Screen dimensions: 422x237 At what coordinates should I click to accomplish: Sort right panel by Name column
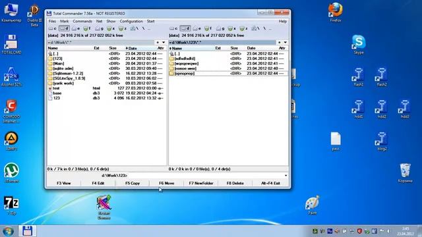tap(191, 48)
